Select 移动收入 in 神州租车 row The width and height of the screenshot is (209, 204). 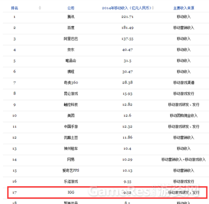coord(184,149)
